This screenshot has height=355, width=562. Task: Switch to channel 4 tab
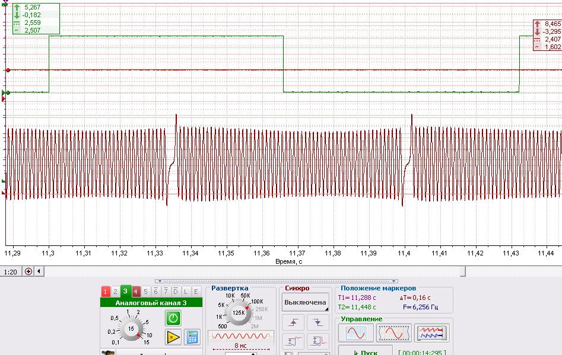click(135, 292)
